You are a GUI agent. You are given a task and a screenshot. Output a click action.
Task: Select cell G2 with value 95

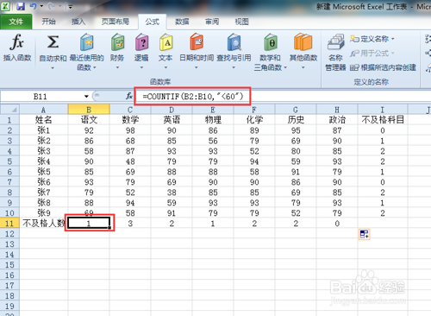(296, 130)
